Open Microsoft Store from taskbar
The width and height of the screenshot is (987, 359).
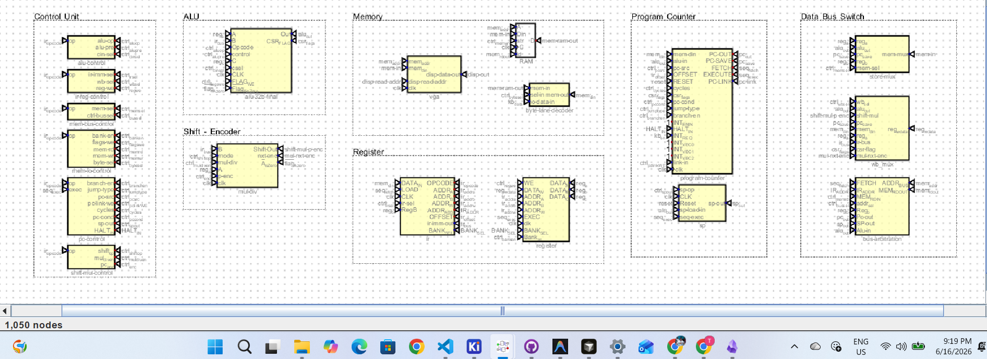pyautogui.click(x=388, y=347)
